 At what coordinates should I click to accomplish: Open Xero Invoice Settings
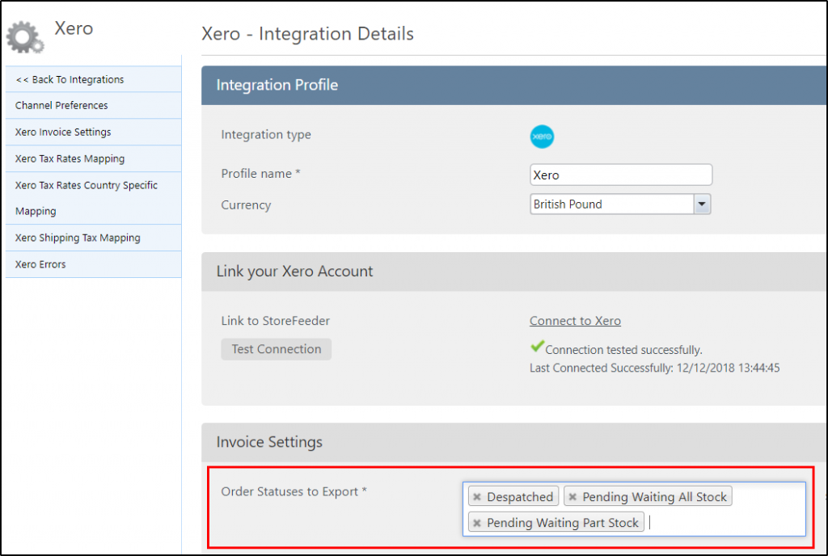(94, 132)
